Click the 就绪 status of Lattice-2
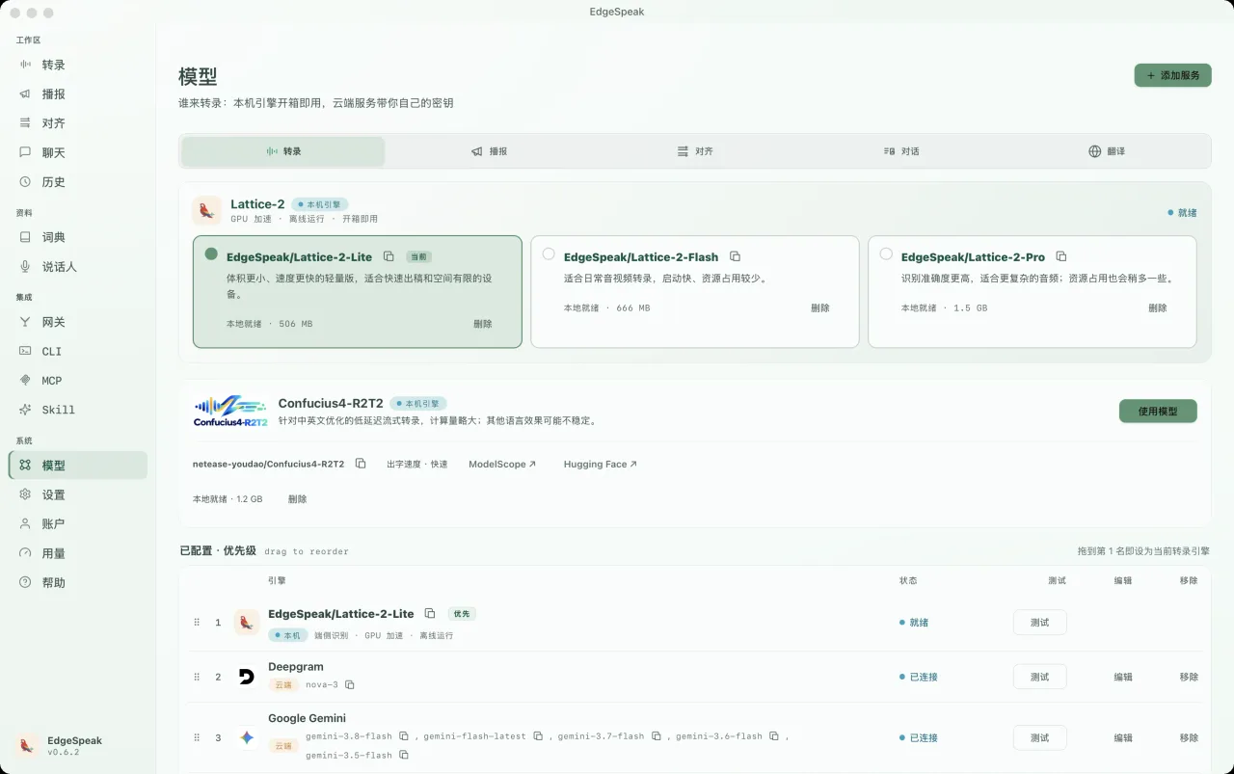Screen dimensions: 1234x774 (x=1182, y=212)
